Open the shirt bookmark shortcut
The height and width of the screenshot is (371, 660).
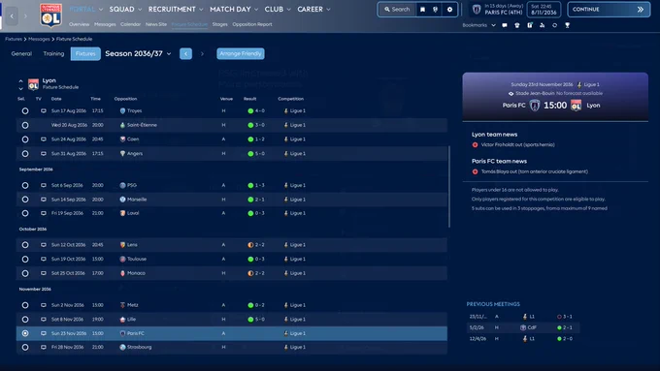click(517, 25)
